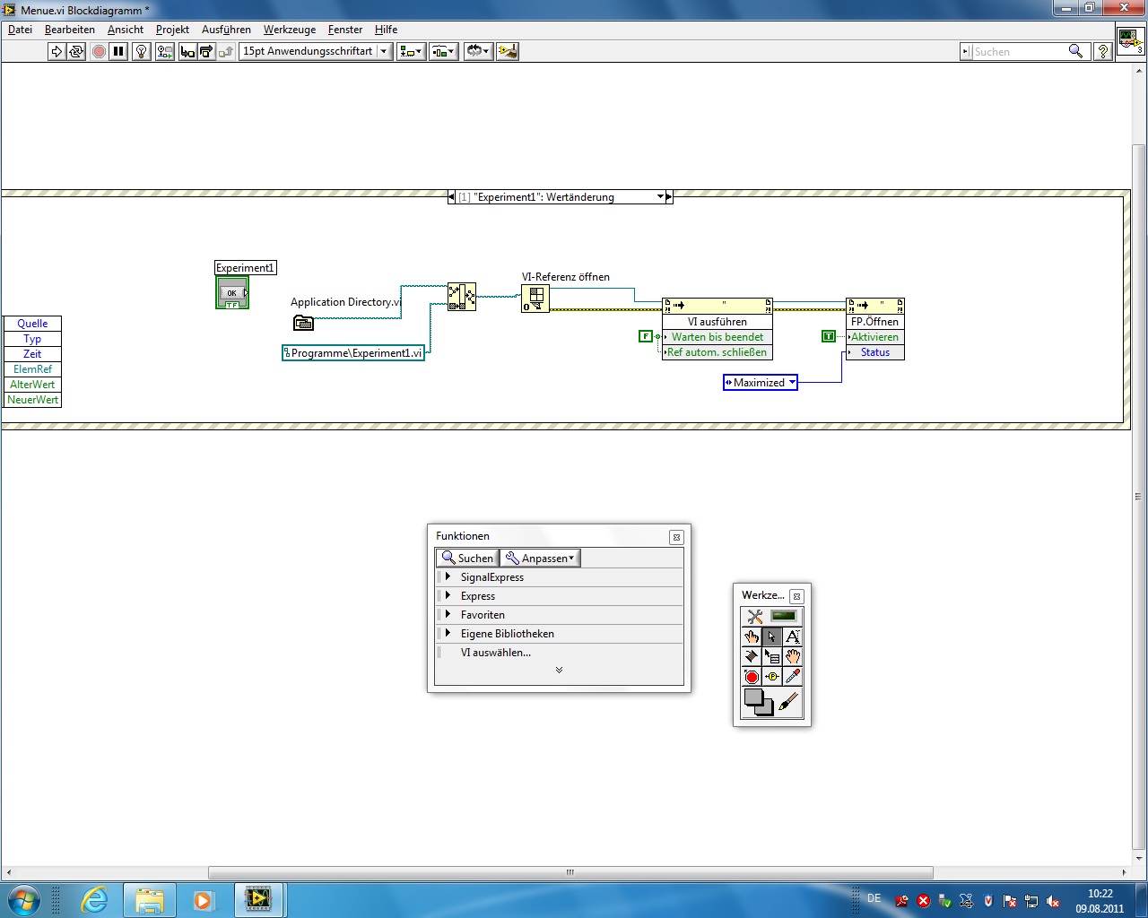Screen dimensions: 1148x918
Task: Select the positioning arrow tool
Action: (x=771, y=637)
